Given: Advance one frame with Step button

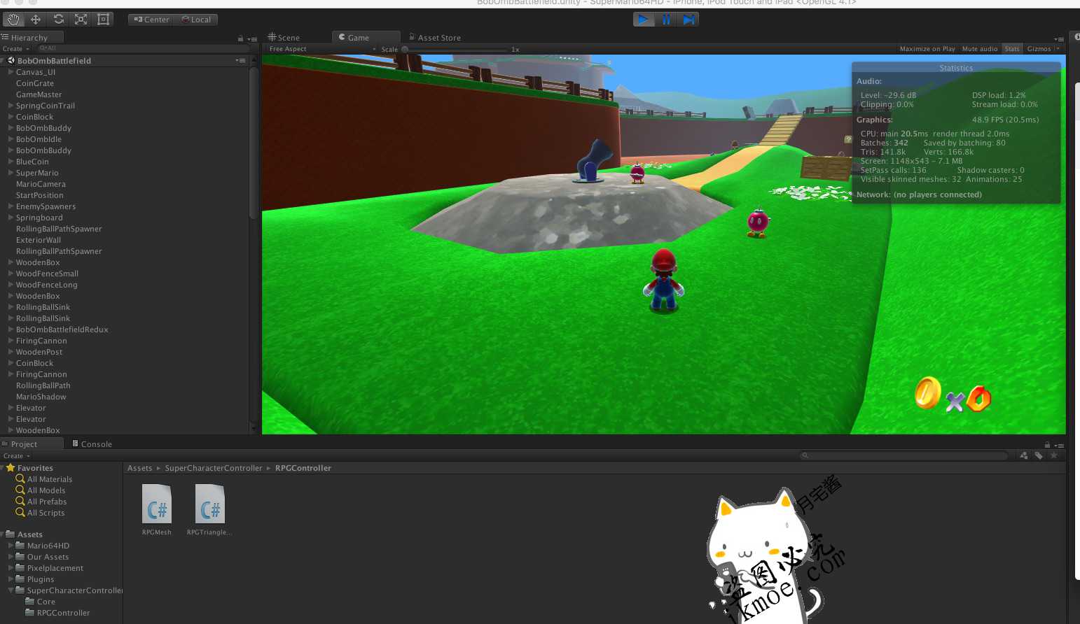Looking at the screenshot, I should pos(688,20).
